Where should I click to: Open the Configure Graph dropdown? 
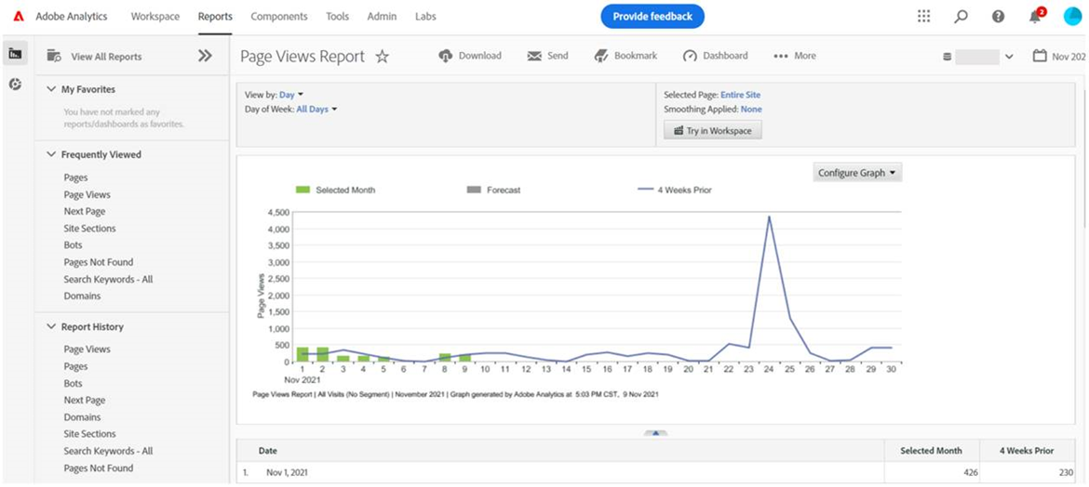[x=857, y=173]
